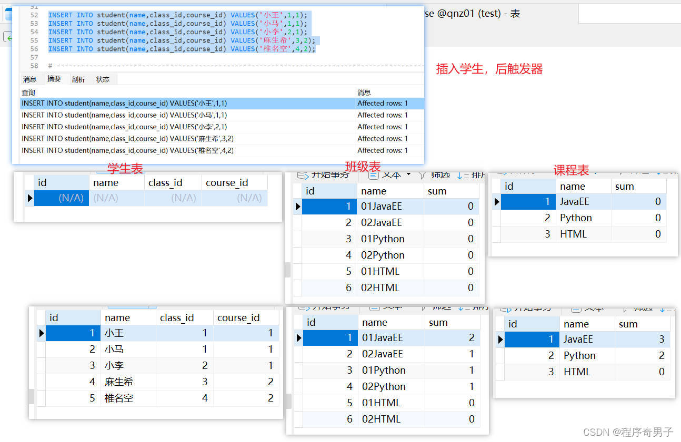681x442 pixels.
Task: Select the summary row for VALUES('小马',1,1)
Action: pos(222,115)
